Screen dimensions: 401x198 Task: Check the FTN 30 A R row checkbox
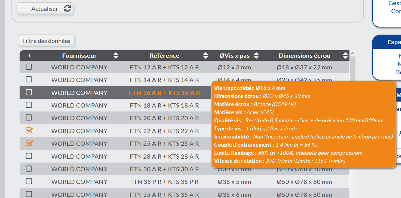(29, 169)
